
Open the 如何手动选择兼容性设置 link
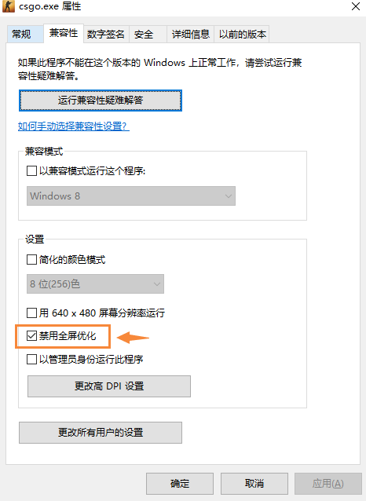tap(74, 126)
